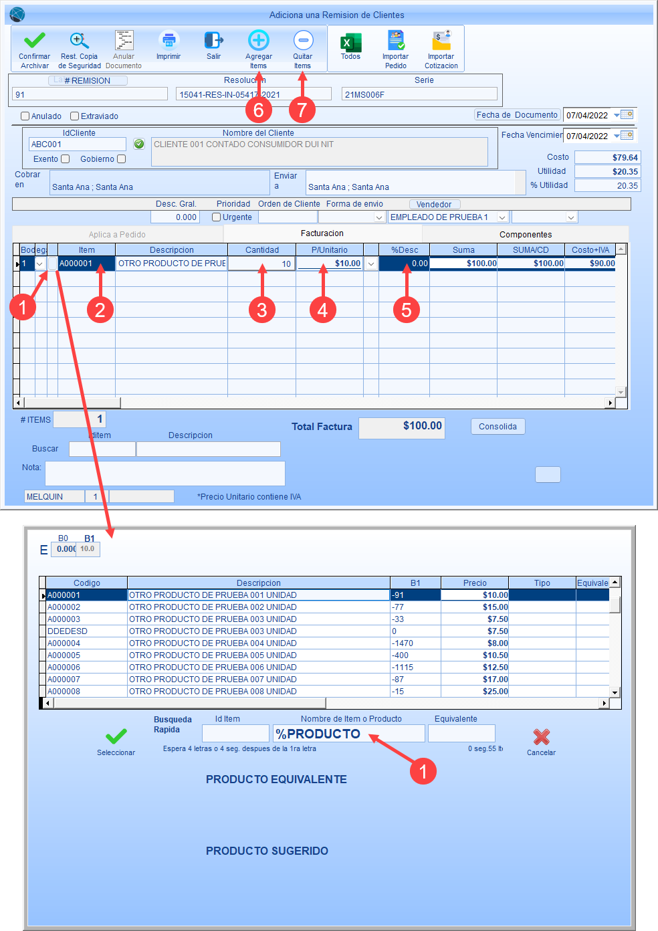
Task: Click Precio column header in item list
Action: pyautogui.click(x=475, y=583)
